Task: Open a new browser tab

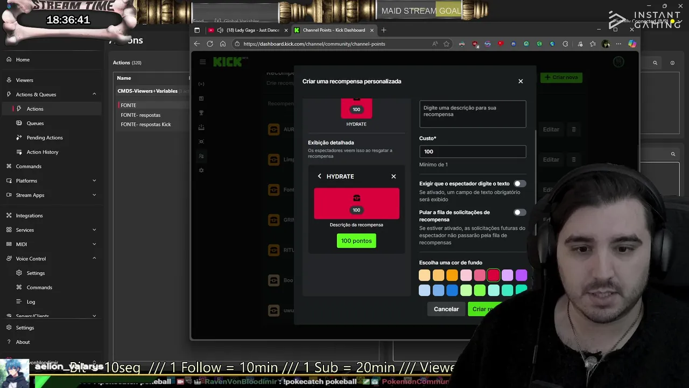Action: click(x=383, y=30)
